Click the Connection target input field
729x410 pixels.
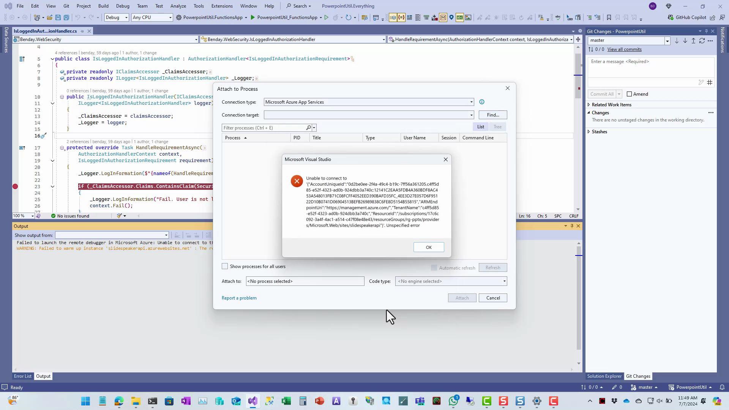click(369, 115)
